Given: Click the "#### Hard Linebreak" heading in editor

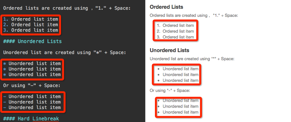Looking at the screenshot, I should tap(31, 119).
